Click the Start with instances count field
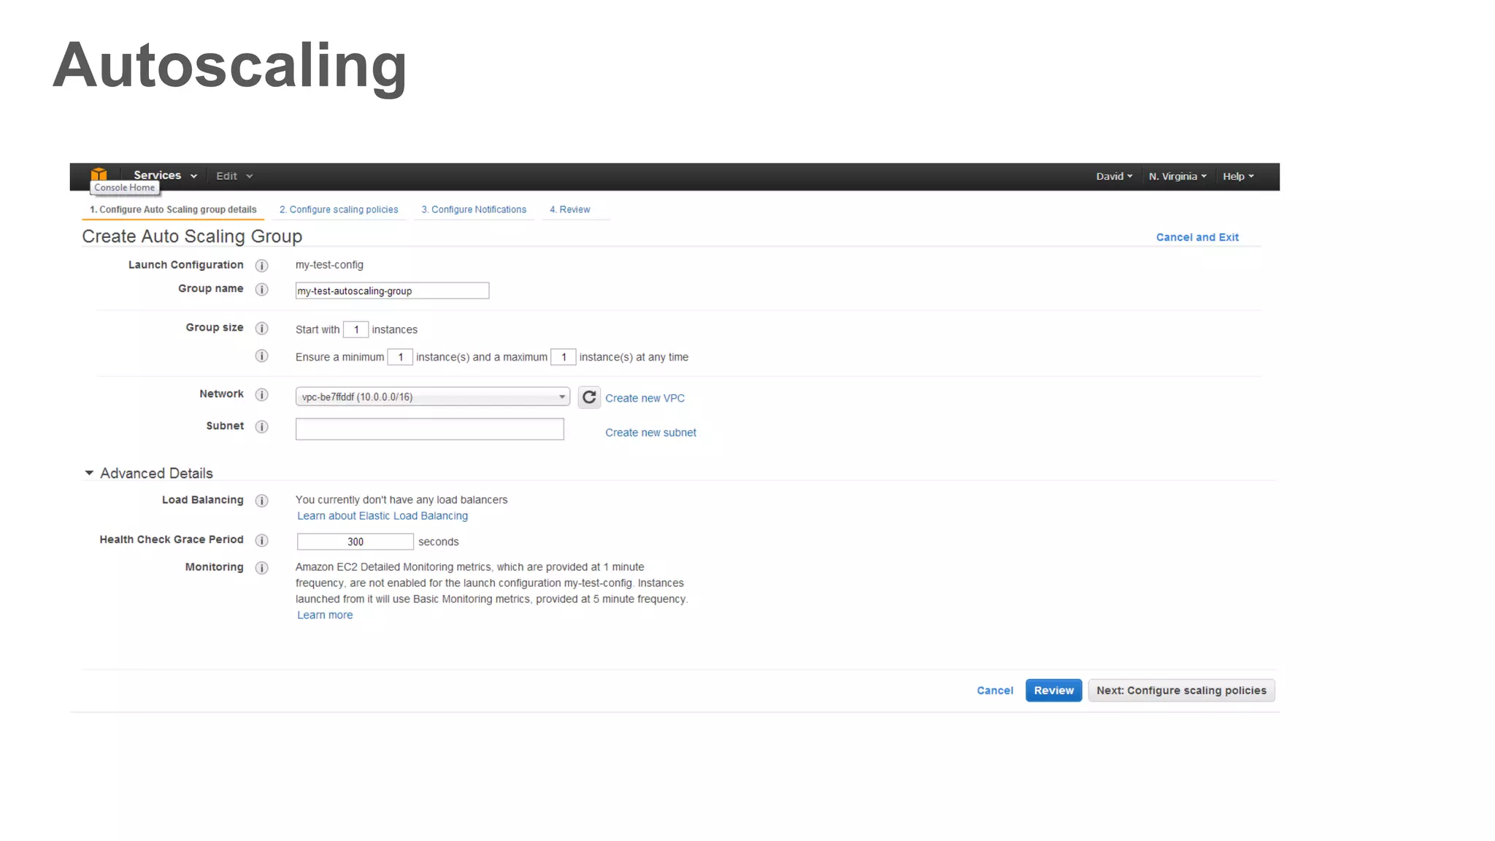The height and width of the screenshot is (841, 1495). [356, 329]
